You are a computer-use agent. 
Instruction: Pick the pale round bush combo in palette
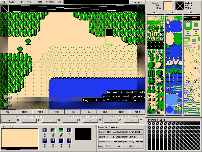pyautogui.click(x=160, y=65)
